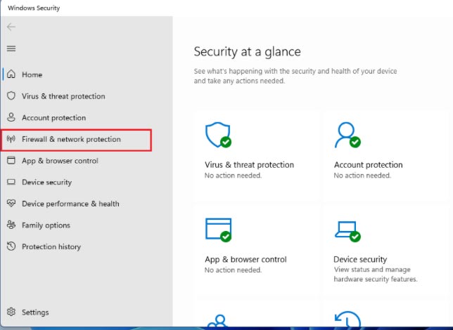This screenshot has width=453, height=330.
Task: Open Family options in sidebar
Action: tap(46, 225)
